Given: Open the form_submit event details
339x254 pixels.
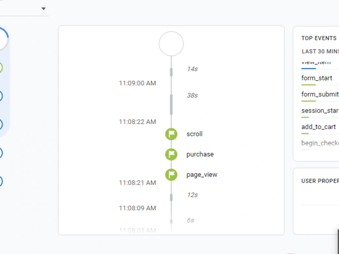Looking at the screenshot, I should [x=319, y=94].
